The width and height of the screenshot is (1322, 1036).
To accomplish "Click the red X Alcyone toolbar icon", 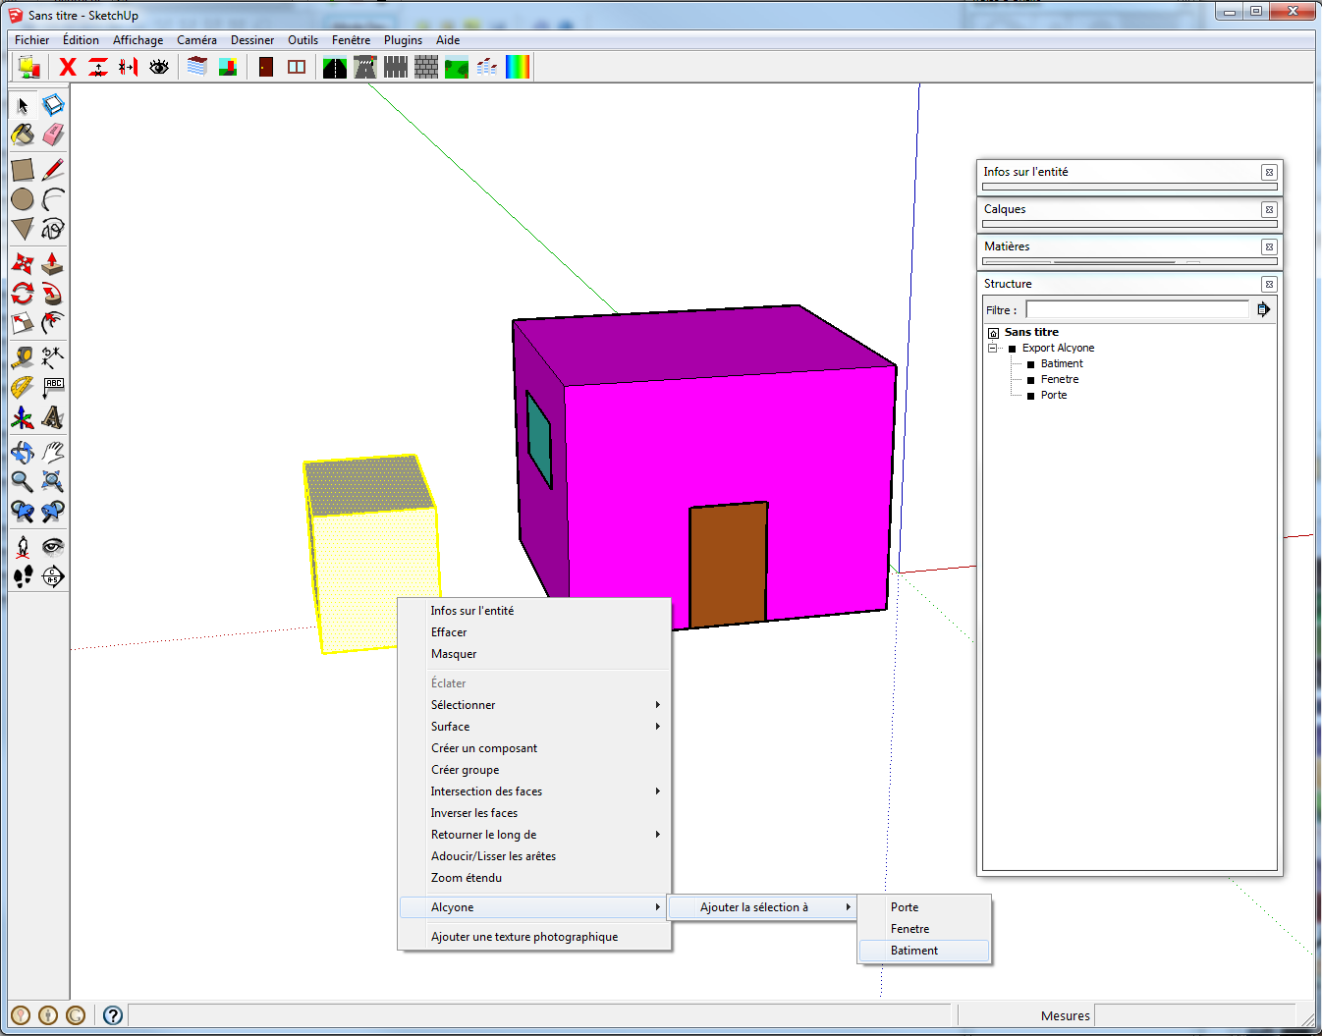I will 68,67.
